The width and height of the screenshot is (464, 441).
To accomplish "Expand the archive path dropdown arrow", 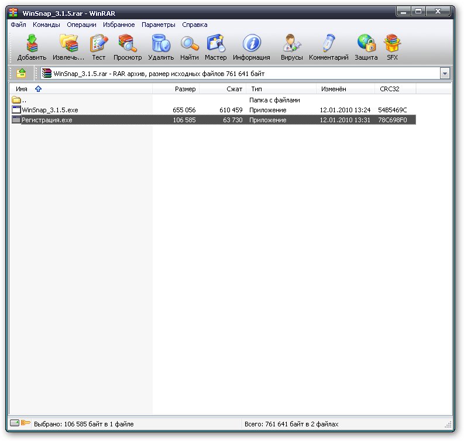I will pos(445,73).
